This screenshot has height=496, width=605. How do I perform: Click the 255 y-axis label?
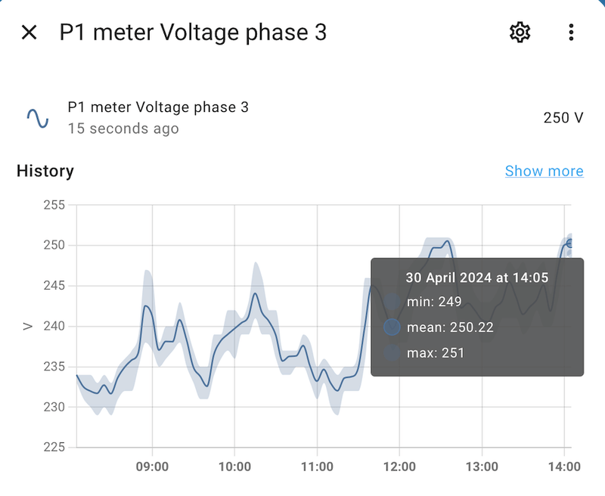[54, 205]
